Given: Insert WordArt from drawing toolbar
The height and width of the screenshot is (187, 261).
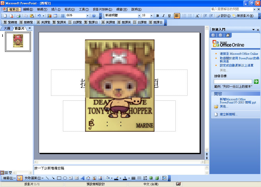Looking at the screenshot, I should (82, 178).
